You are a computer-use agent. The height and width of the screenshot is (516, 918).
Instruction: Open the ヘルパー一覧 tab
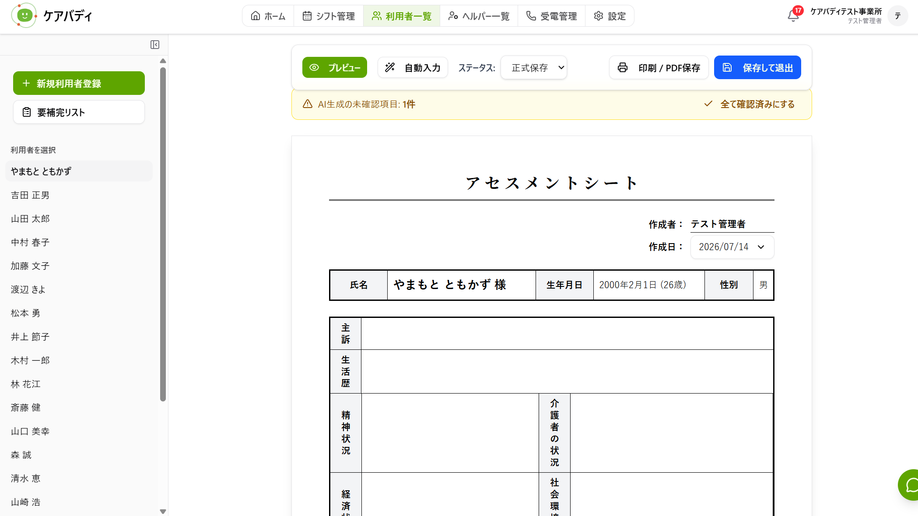pyautogui.click(x=479, y=16)
